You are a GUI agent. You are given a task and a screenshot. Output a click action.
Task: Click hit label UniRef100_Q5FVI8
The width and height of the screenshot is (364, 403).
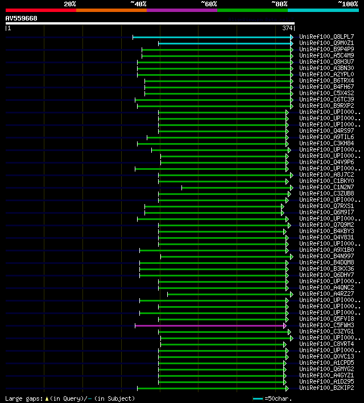click(x=326, y=319)
